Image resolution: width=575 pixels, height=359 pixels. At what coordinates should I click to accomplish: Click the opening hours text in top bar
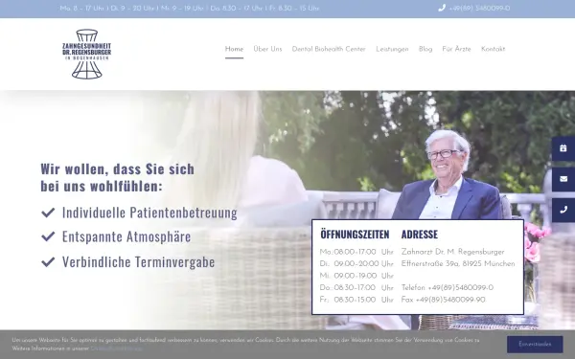click(190, 8)
